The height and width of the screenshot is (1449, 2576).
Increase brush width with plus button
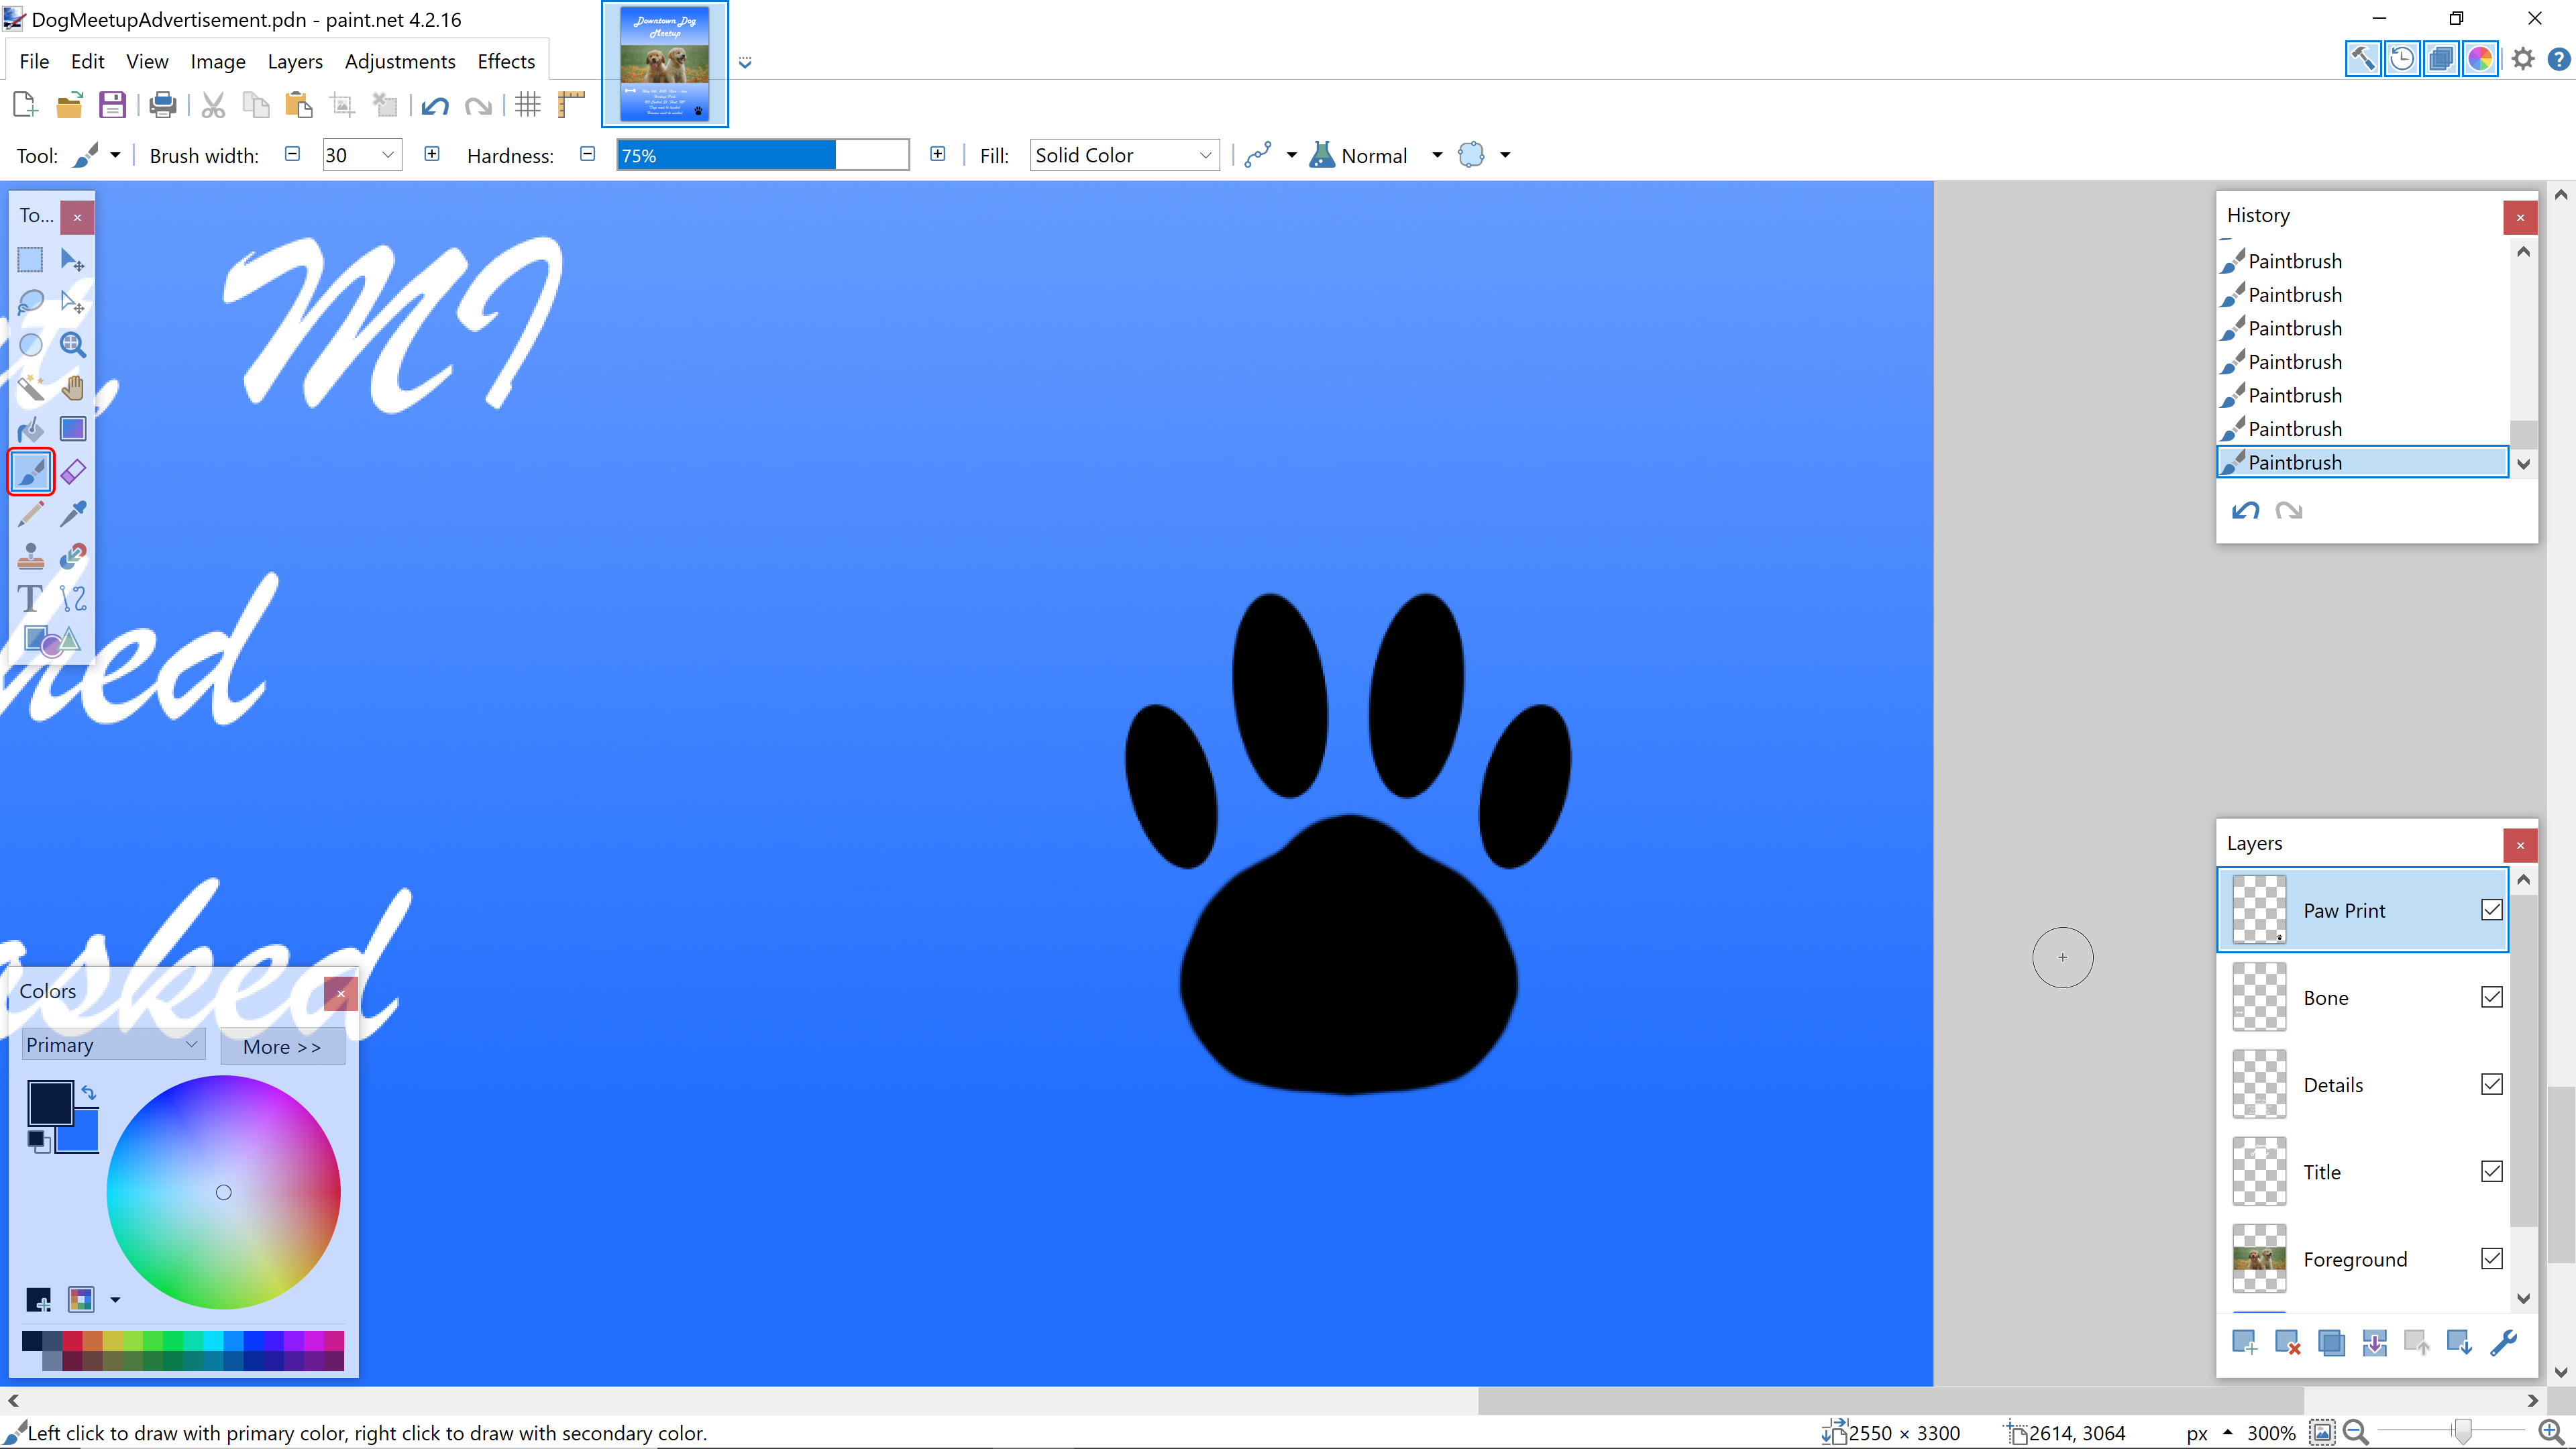[432, 154]
